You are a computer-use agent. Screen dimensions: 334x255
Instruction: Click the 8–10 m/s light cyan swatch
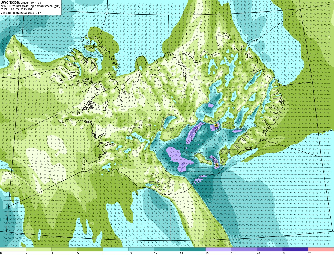116,250
